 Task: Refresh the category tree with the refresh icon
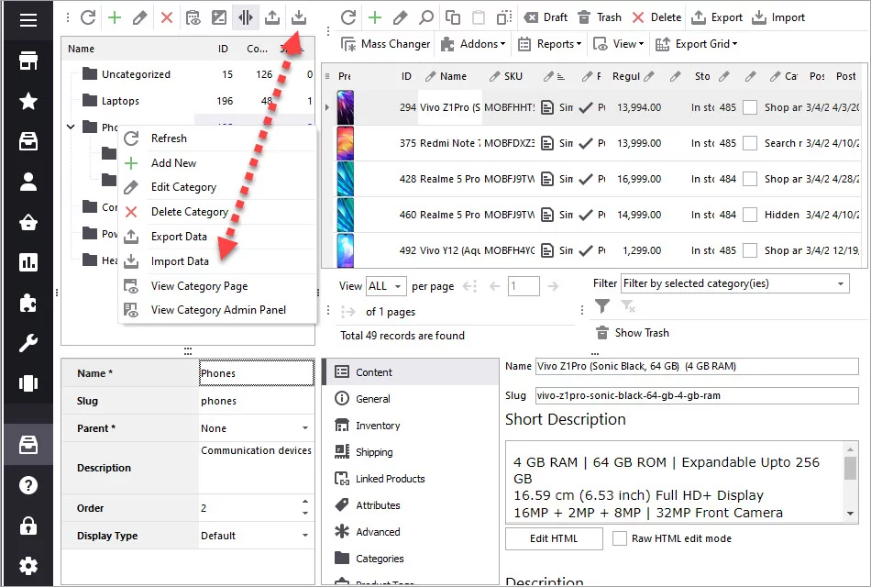[x=87, y=17]
